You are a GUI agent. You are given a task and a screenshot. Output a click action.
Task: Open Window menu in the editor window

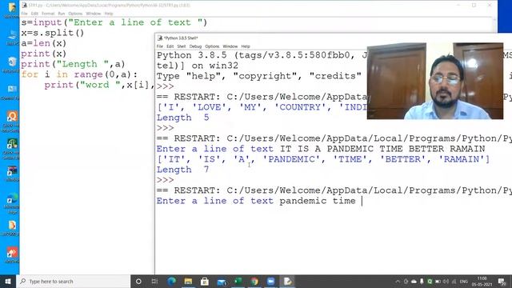[x=94, y=14]
